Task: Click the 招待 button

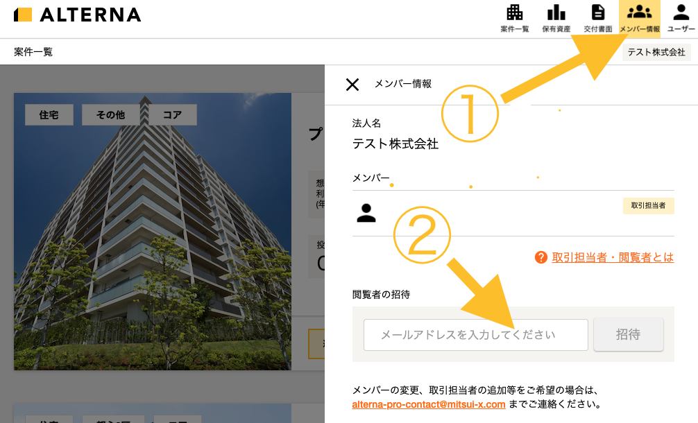Action: pyautogui.click(x=628, y=334)
